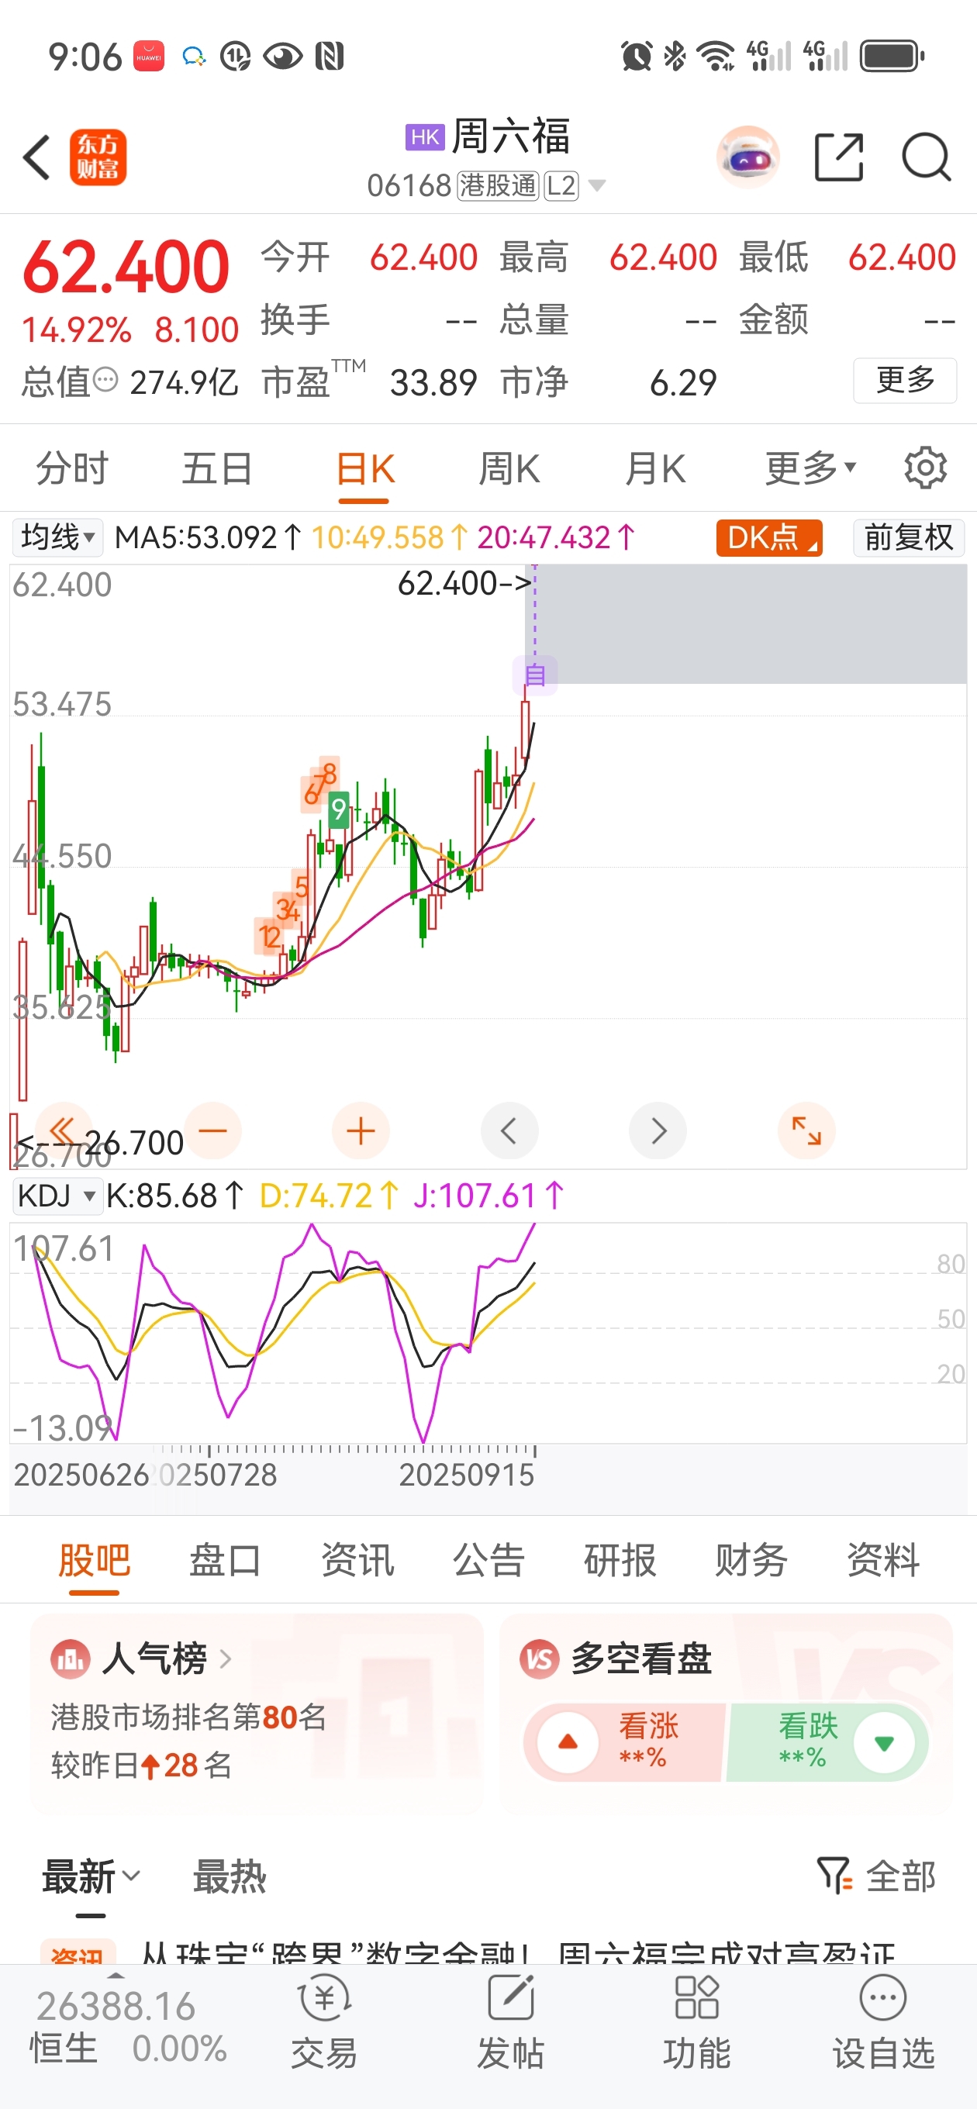
Task: Tap the 总值 info smiley icon
Action: tap(105, 380)
